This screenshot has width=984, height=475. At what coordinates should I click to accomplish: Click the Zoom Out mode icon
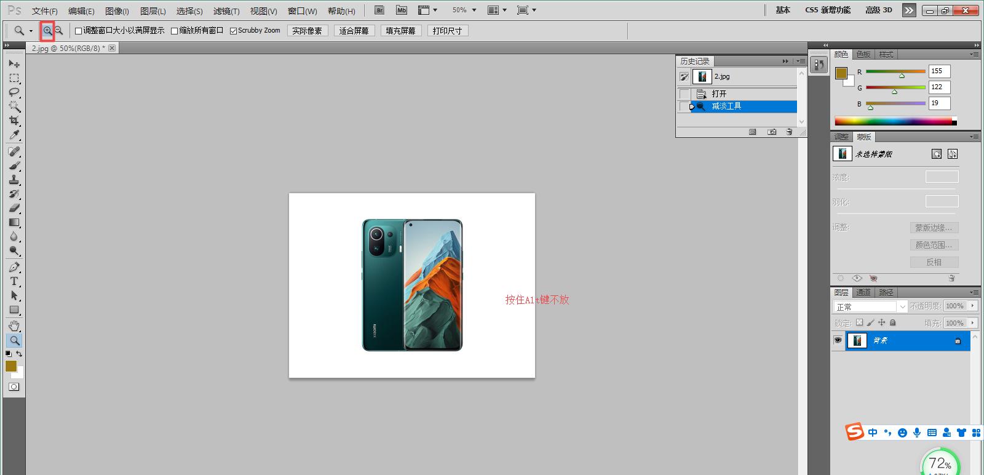coord(59,30)
